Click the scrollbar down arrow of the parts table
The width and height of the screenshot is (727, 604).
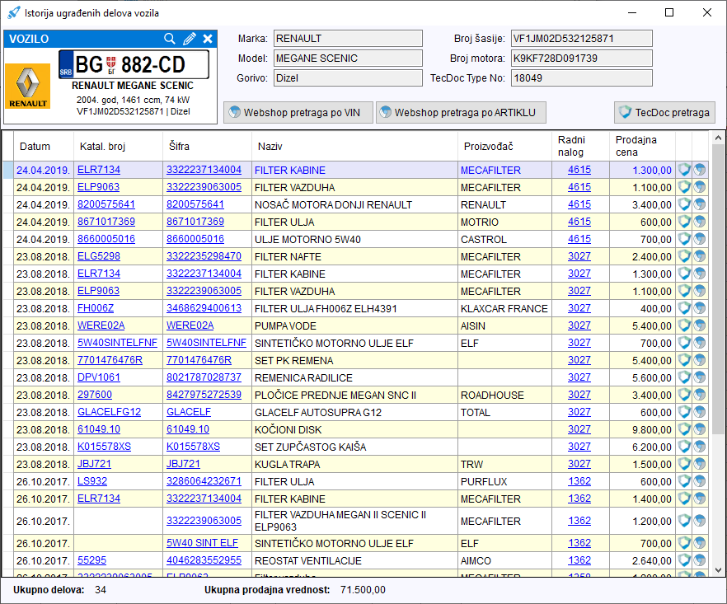pos(718,570)
